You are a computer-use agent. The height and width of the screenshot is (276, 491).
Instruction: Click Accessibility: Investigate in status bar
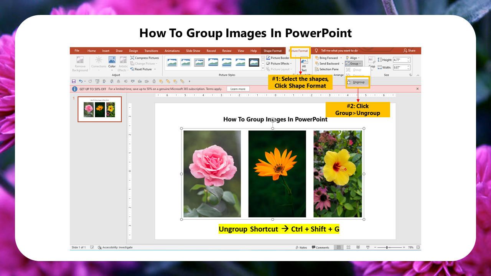pyautogui.click(x=115, y=248)
